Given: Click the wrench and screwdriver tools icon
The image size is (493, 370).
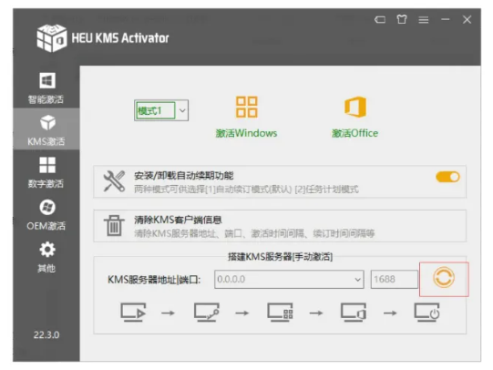Looking at the screenshot, I should coord(114,181).
